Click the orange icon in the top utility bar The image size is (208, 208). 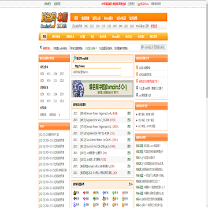pyautogui.click(x=139, y=3)
